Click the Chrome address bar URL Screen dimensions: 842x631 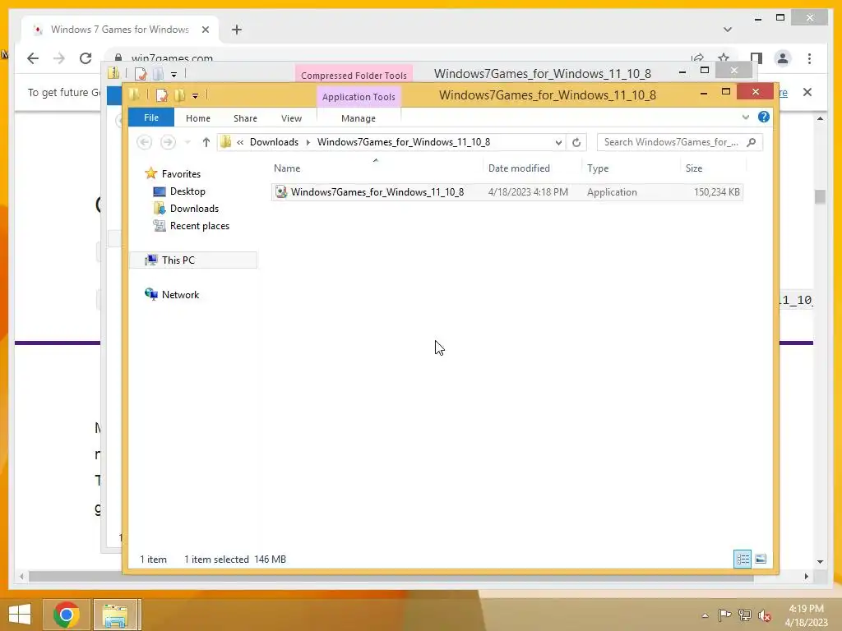172,58
